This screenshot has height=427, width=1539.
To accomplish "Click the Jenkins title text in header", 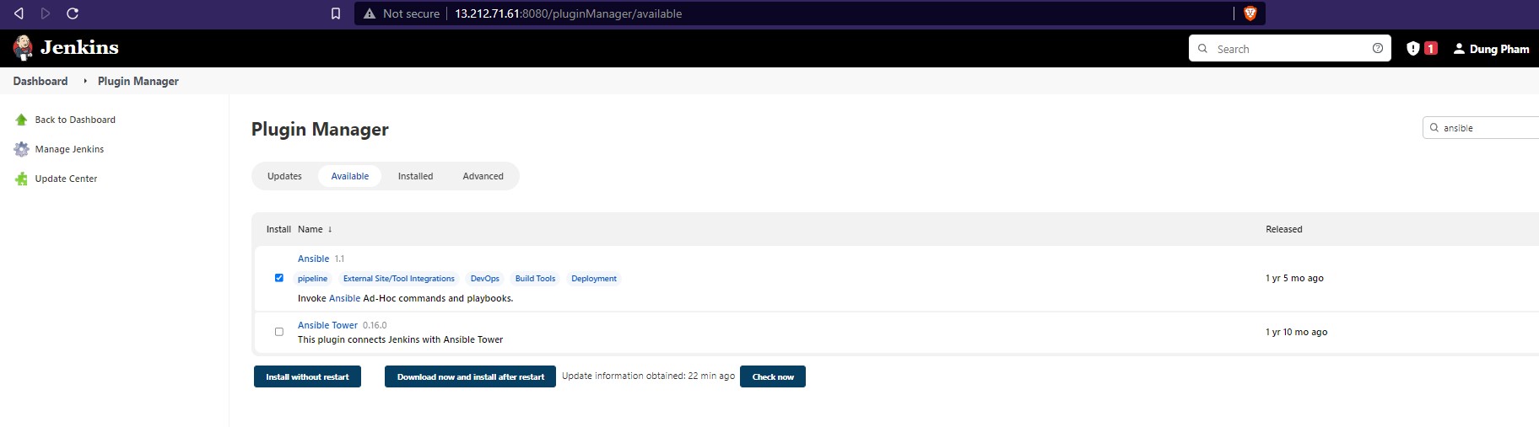I will [79, 47].
